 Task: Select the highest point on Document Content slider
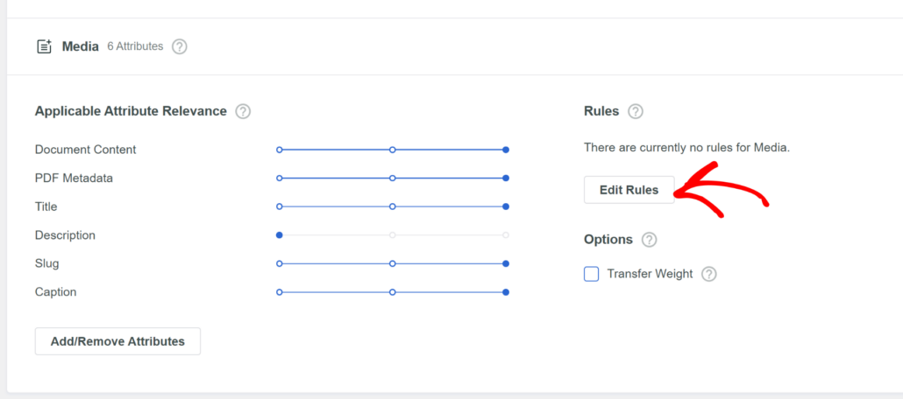pyautogui.click(x=506, y=150)
